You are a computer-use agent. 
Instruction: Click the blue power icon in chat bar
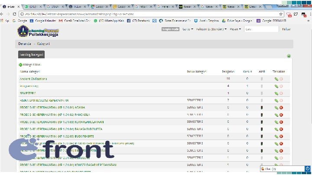(x=308, y=169)
